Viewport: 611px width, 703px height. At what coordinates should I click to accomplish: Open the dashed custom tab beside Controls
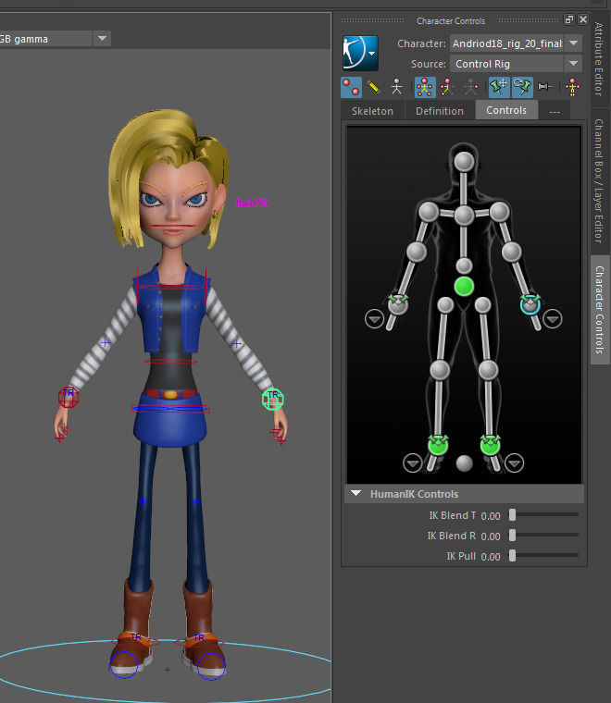[x=555, y=111]
